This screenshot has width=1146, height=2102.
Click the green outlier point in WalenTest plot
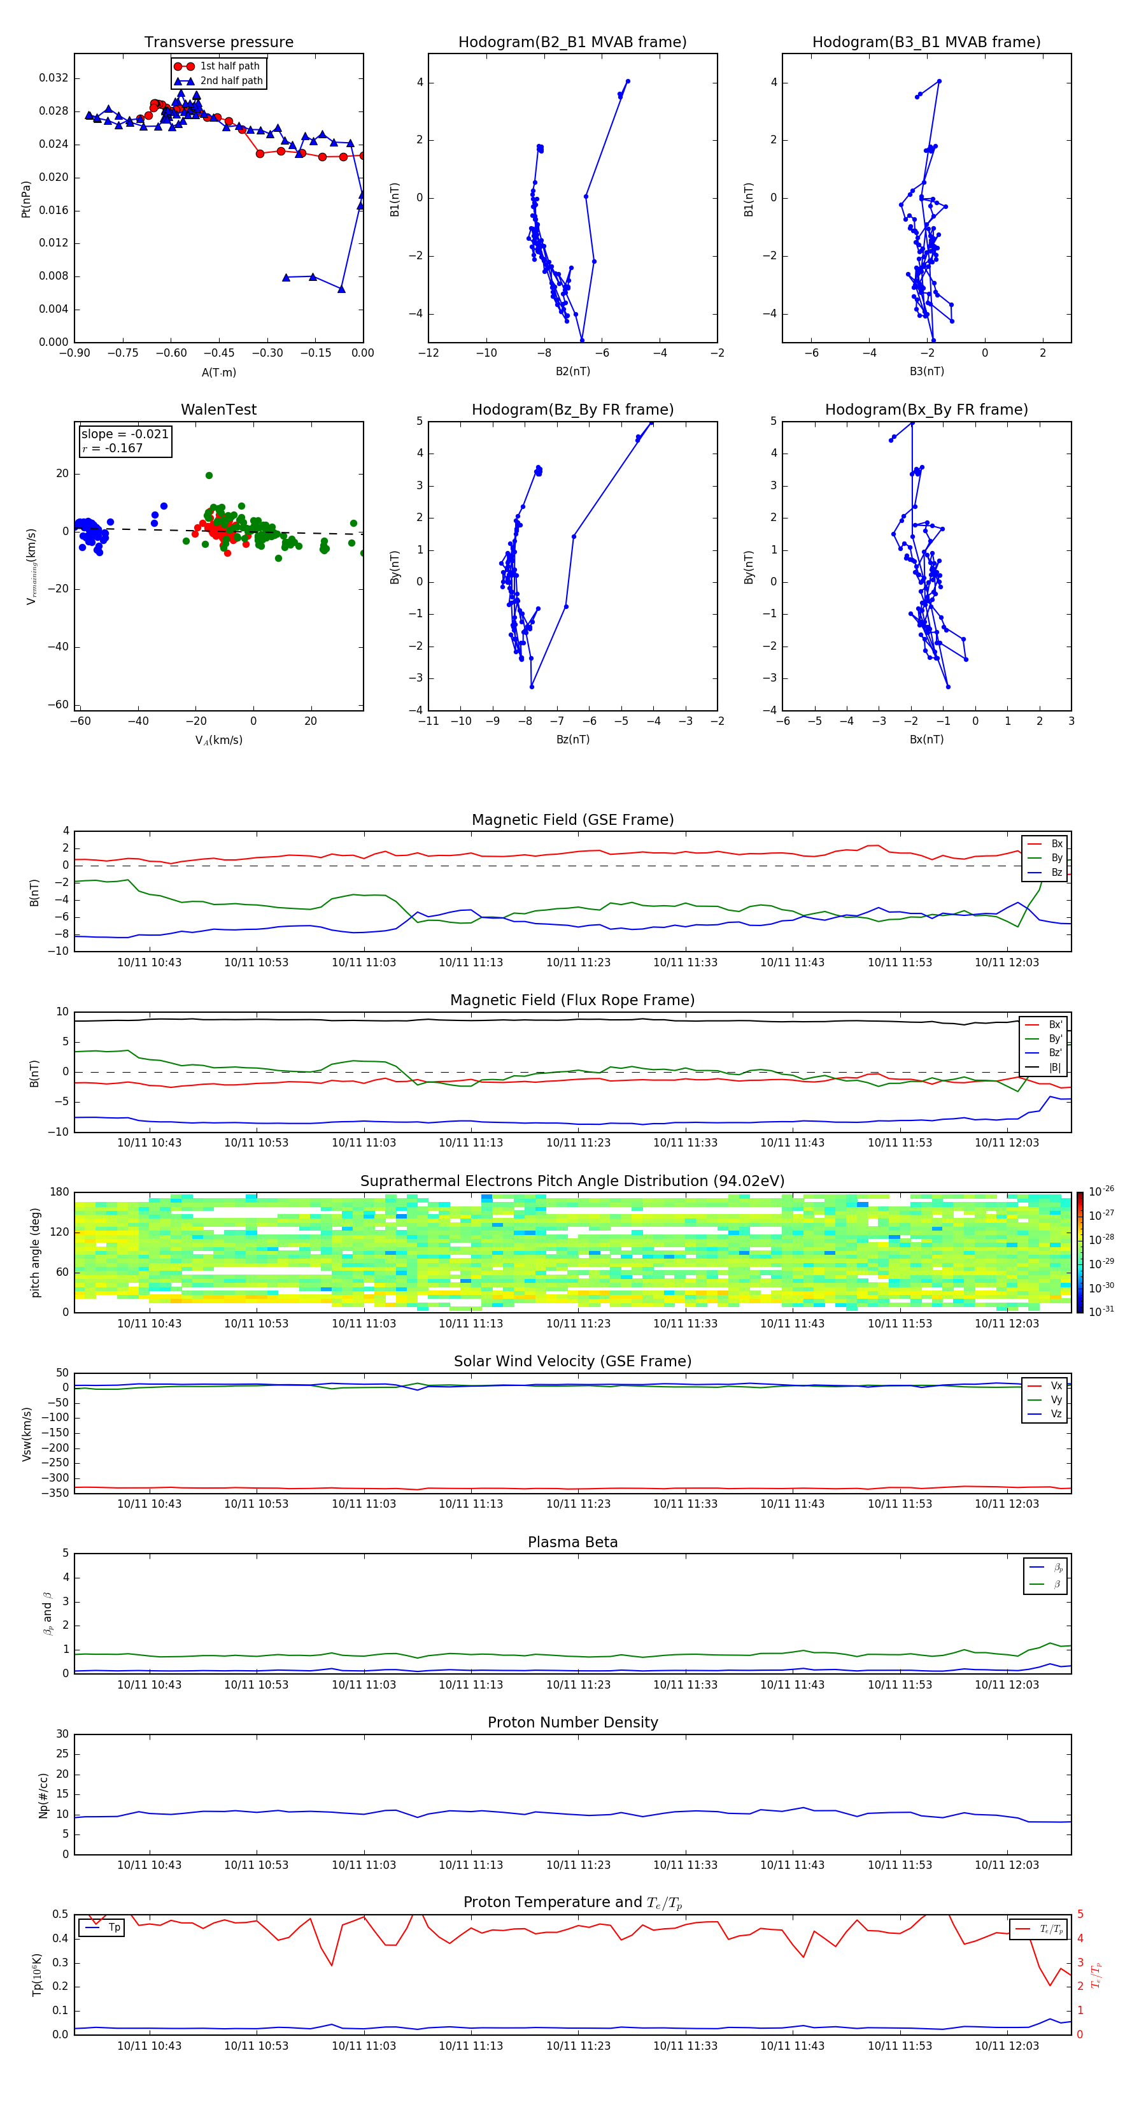pyautogui.click(x=209, y=475)
